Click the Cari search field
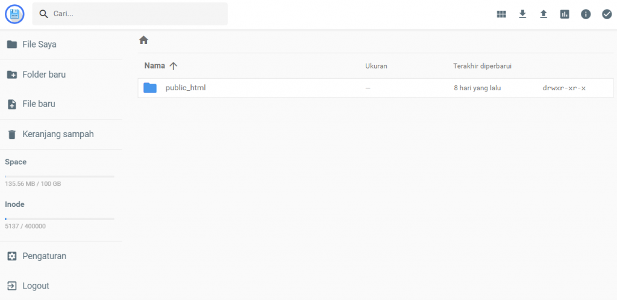This screenshot has height=300, width=617. 137,14
